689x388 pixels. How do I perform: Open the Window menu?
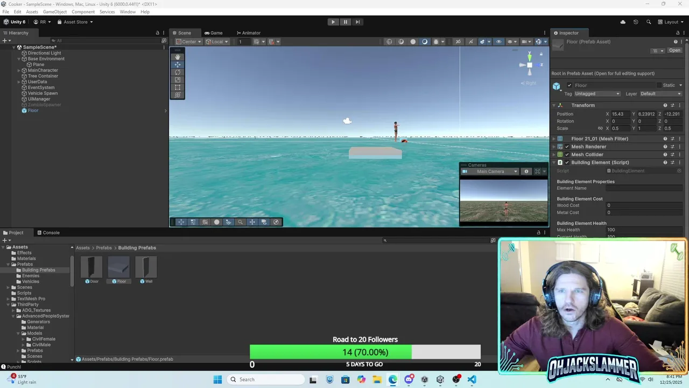click(128, 12)
